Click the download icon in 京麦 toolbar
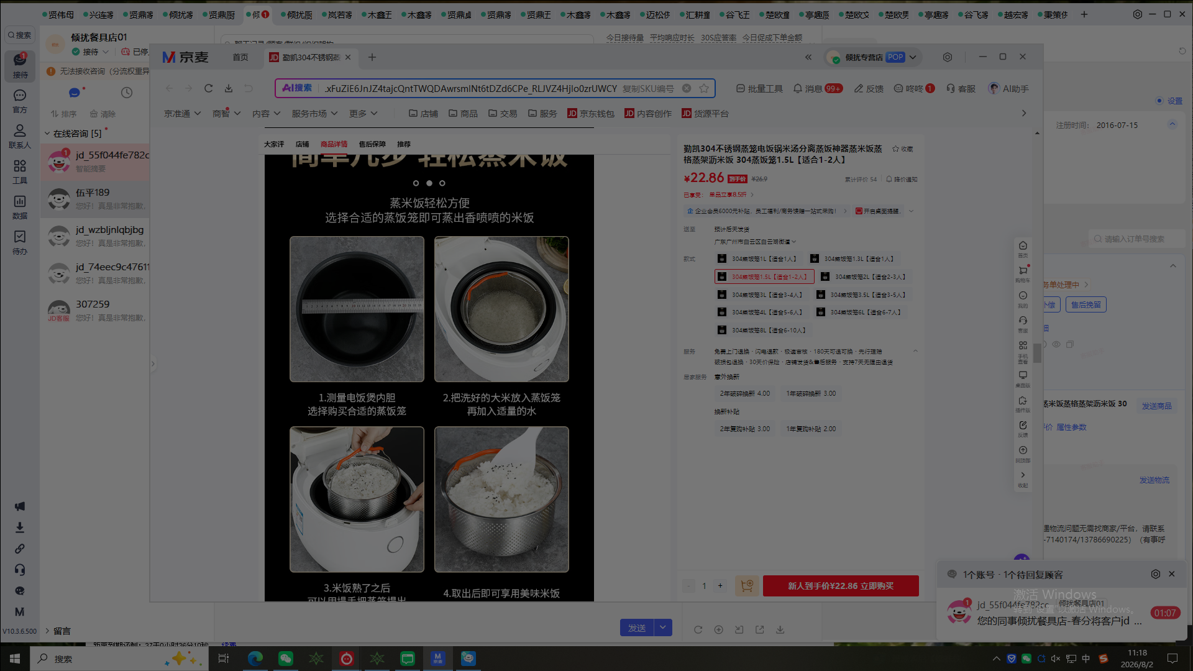Viewport: 1193px width, 671px height. (x=229, y=88)
